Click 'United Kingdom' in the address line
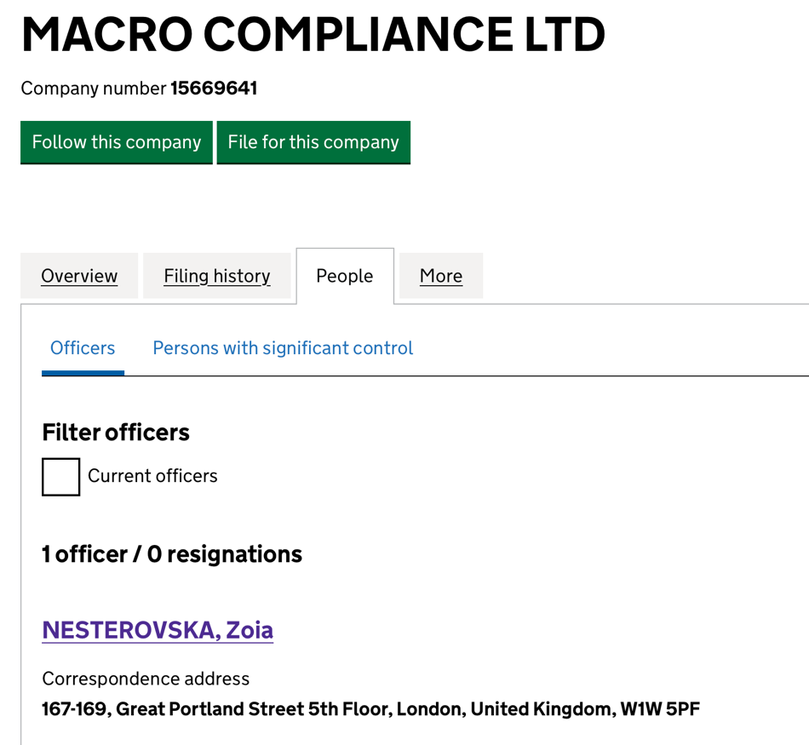809x745 pixels. pos(539,708)
